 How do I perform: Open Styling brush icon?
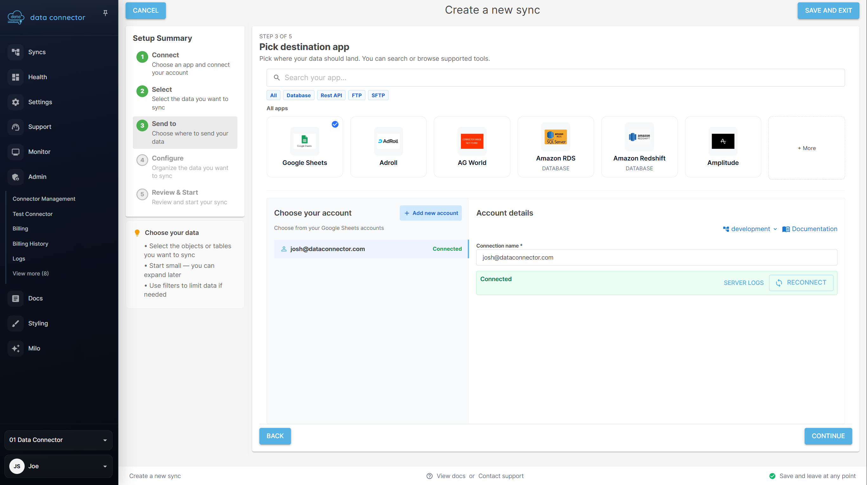pyautogui.click(x=16, y=323)
